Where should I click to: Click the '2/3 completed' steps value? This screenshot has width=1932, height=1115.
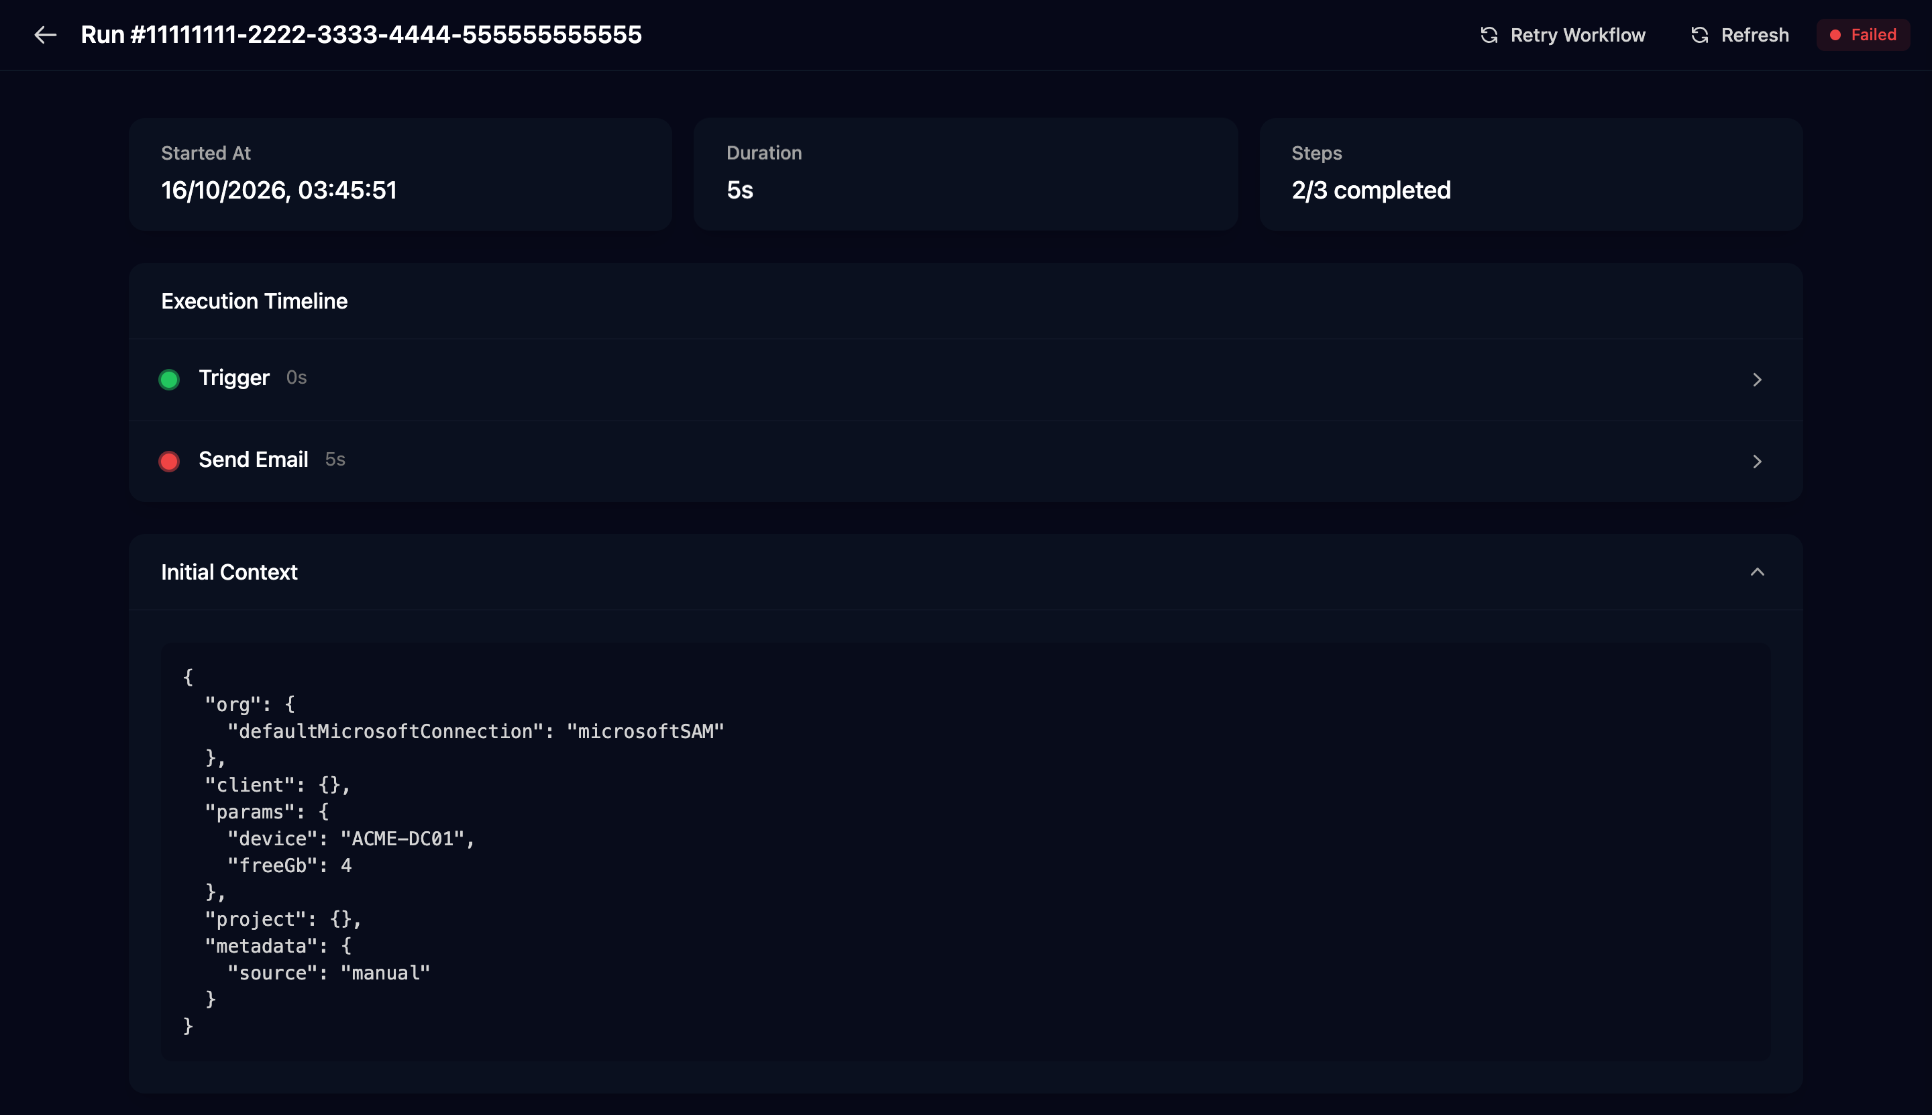click(x=1371, y=190)
